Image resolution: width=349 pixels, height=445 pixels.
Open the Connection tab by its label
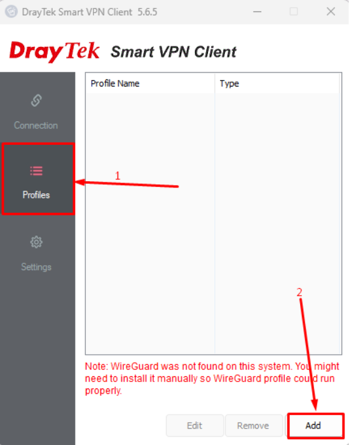[x=36, y=125]
